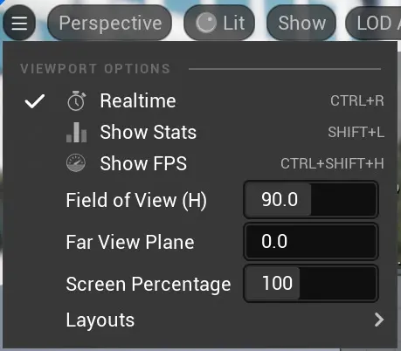Select the Layouts menu entry

pyautogui.click(x=200, y=320)
